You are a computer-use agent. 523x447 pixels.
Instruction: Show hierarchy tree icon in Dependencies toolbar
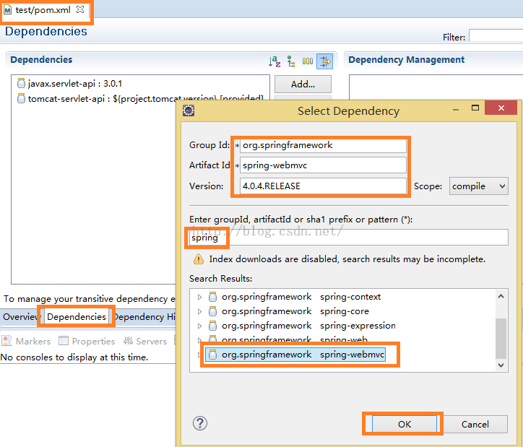[291, 61]
